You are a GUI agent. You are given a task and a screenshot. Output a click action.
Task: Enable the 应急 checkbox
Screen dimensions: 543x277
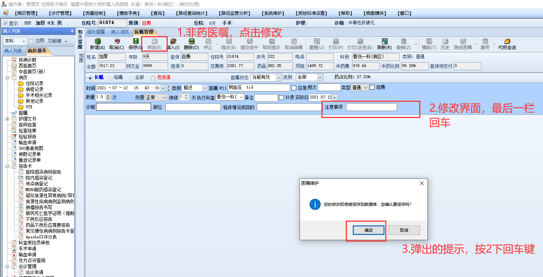pyautogui.click(x=294, y=88)
